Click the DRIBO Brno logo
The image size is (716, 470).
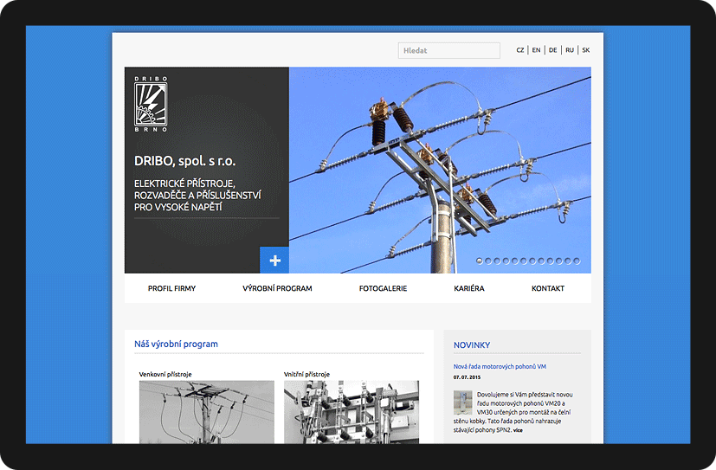pyautogui.click(x=151, y=104)
